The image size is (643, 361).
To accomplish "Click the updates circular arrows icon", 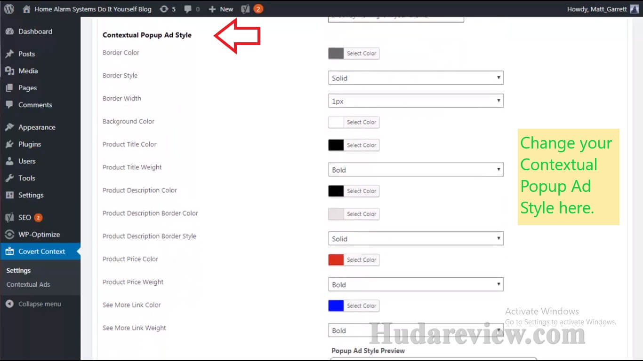I will point(164,9).
